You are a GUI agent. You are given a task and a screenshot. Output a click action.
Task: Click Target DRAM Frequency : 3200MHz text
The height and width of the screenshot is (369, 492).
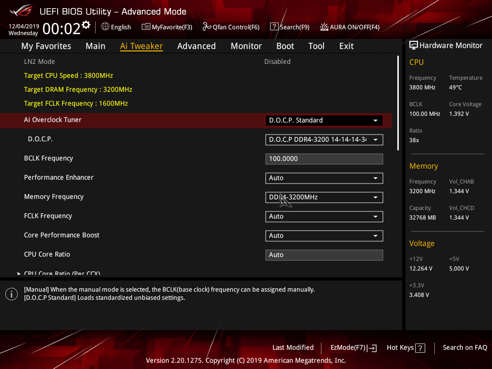pos(78,89)
